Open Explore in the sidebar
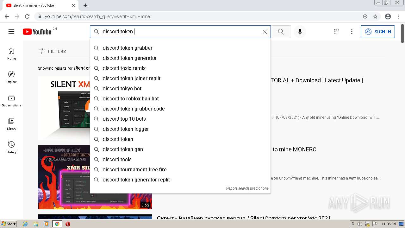This screenshot has width=405, height=228. tap(11, 77)
